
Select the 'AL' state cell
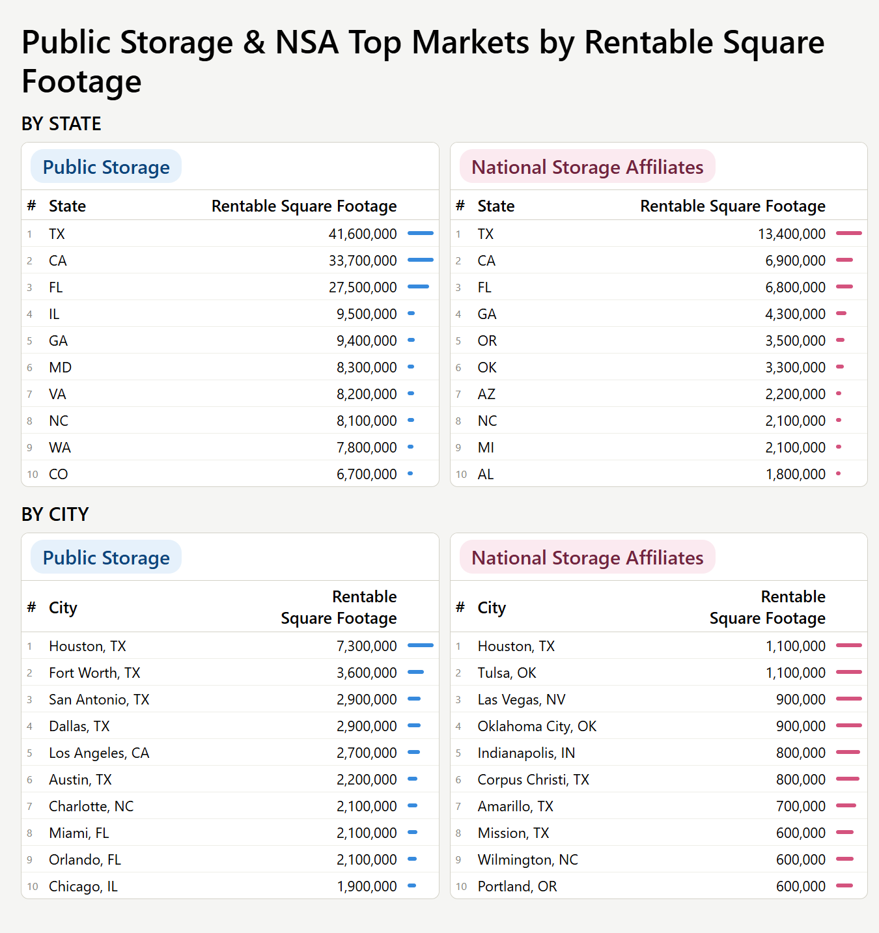[x=486, y=474]
